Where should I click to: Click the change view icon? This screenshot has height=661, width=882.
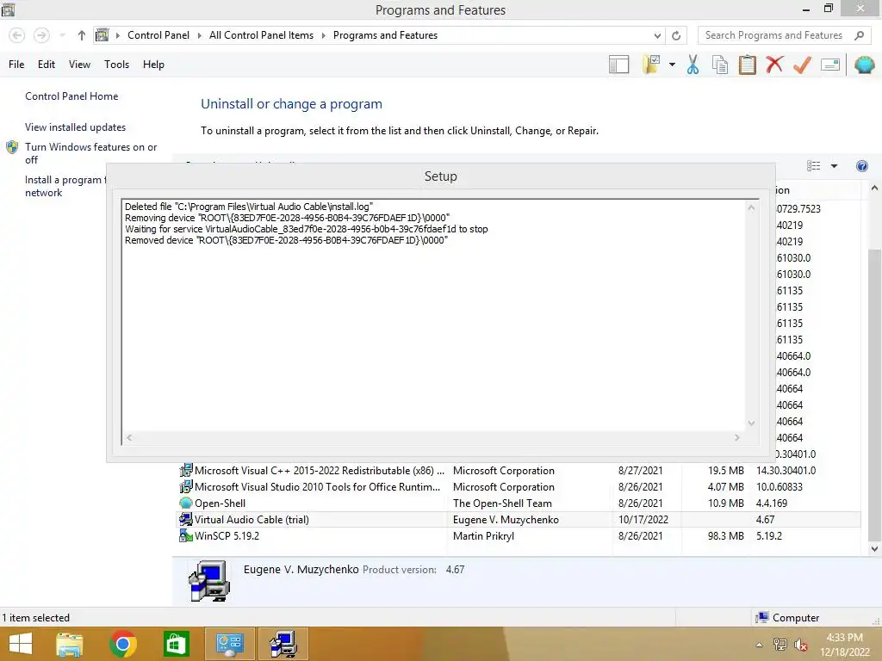click(813, 166)
